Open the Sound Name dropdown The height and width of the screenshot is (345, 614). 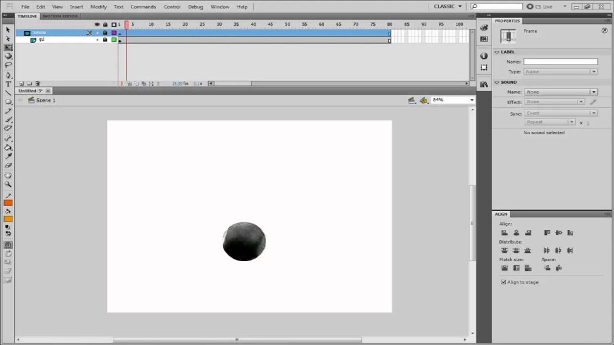[x=561, y=92]
